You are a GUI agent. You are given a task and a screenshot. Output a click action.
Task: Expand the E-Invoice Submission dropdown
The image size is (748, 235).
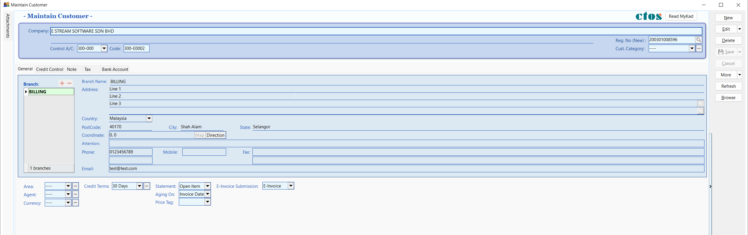291,186
